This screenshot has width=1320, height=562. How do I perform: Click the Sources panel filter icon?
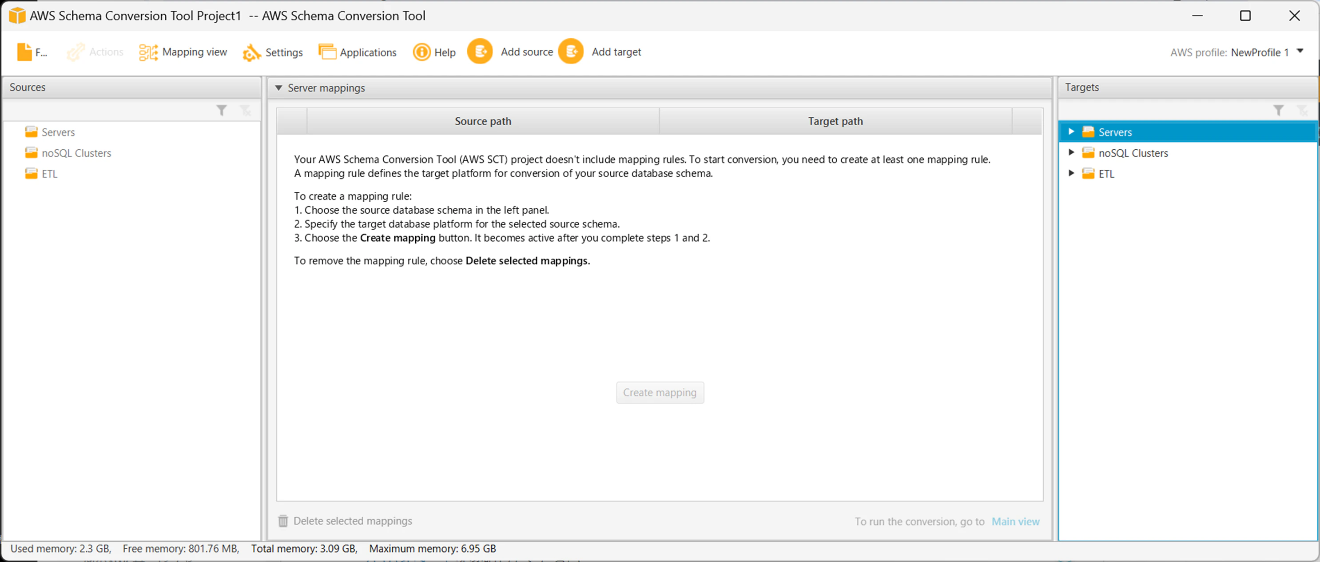tap(221, 110)
